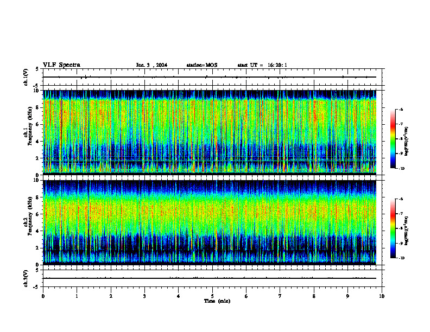Click the "-7" label on ch.1 color bar
Screen dimensions: 430x332
401,124
